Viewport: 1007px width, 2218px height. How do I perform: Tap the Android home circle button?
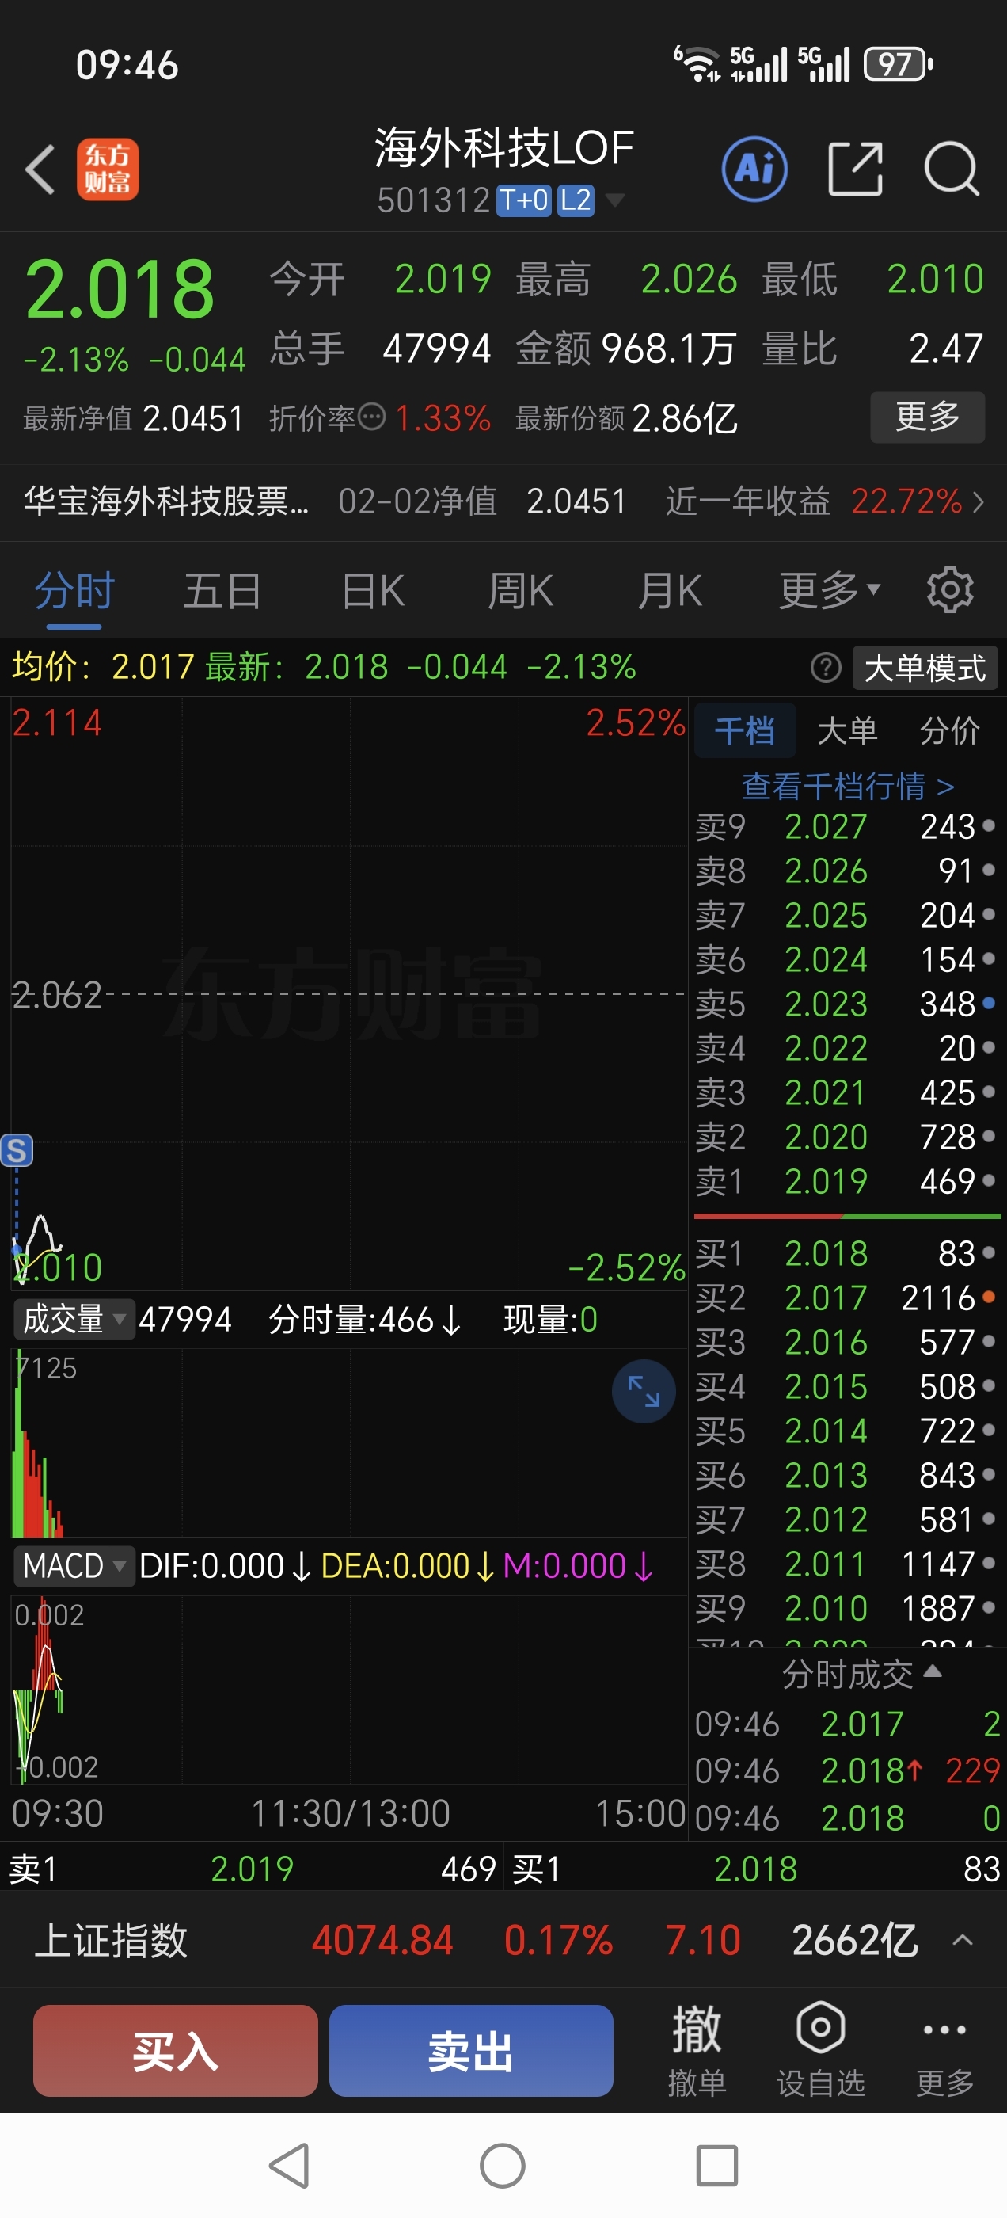503,2166
